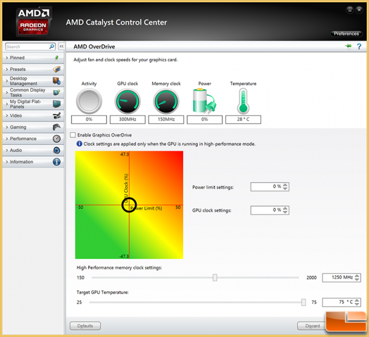Expand the Information section arrow

click(7, 162)
